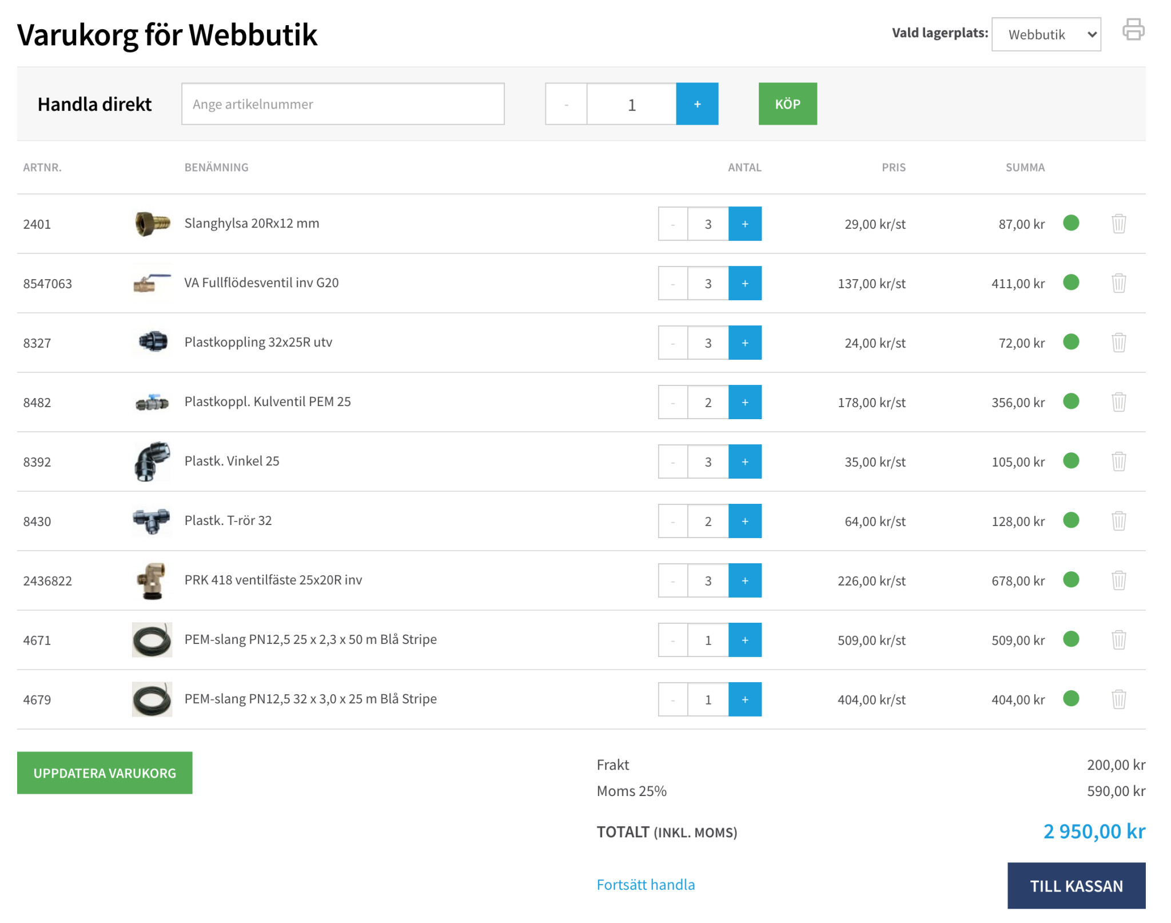Increase Handla direkt quantity with plus
The height and width of the screenshot is (923, 1171).
point(697,104)
